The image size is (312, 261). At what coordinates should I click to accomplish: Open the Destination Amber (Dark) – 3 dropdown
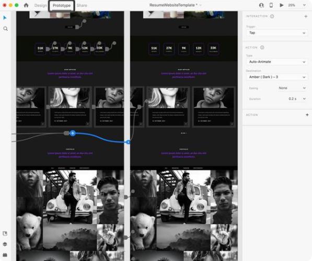[x=277, y=77]
